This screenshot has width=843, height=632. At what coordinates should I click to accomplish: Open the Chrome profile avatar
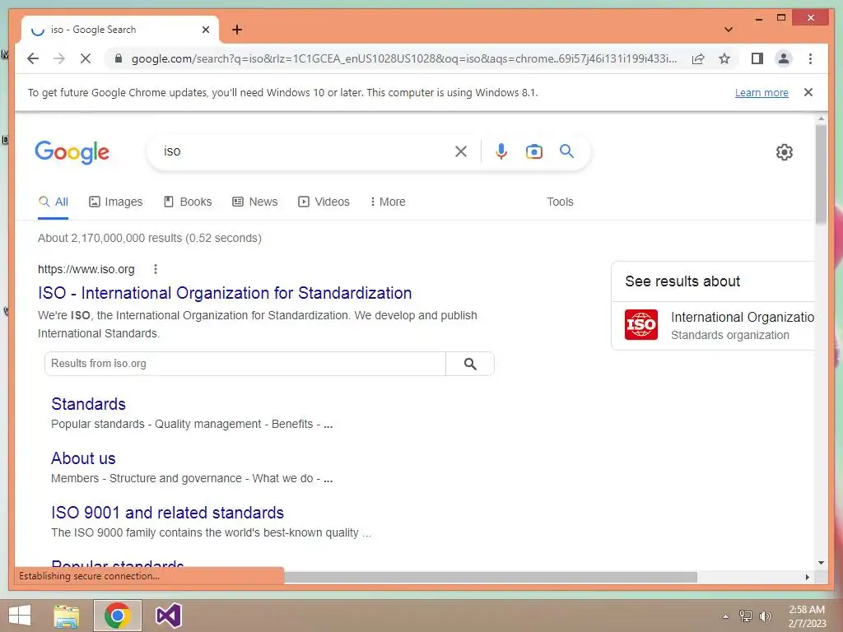coord(784,58)
